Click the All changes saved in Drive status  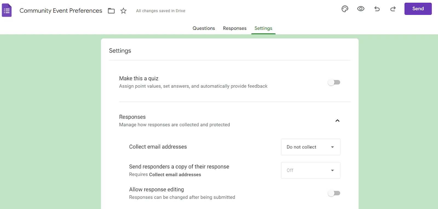pos(161,11)
